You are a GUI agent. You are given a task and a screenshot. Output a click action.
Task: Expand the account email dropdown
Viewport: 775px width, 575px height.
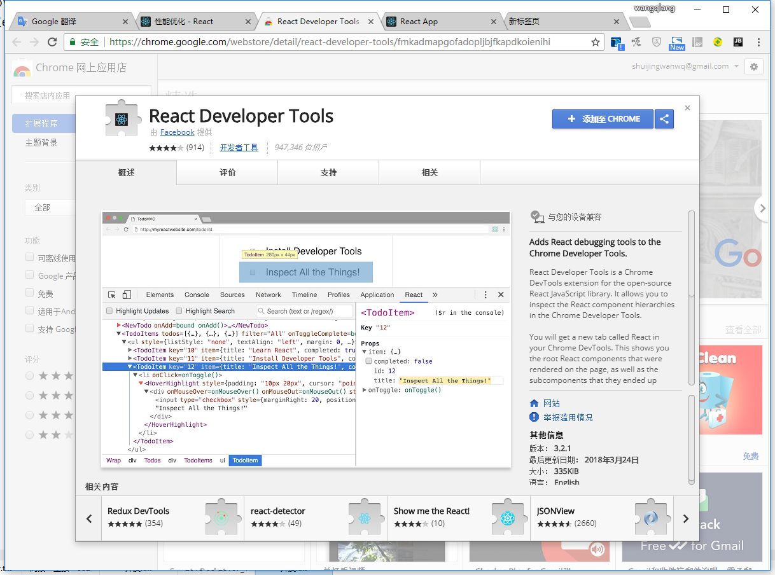736,67
